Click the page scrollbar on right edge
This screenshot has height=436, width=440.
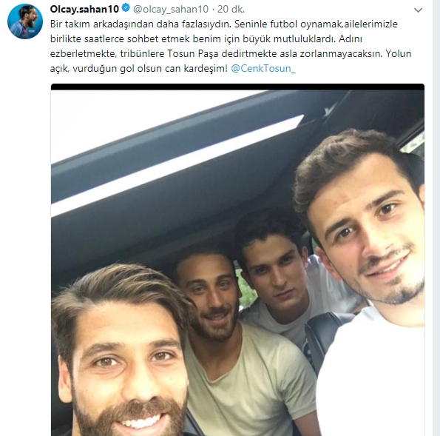point(436,218)
